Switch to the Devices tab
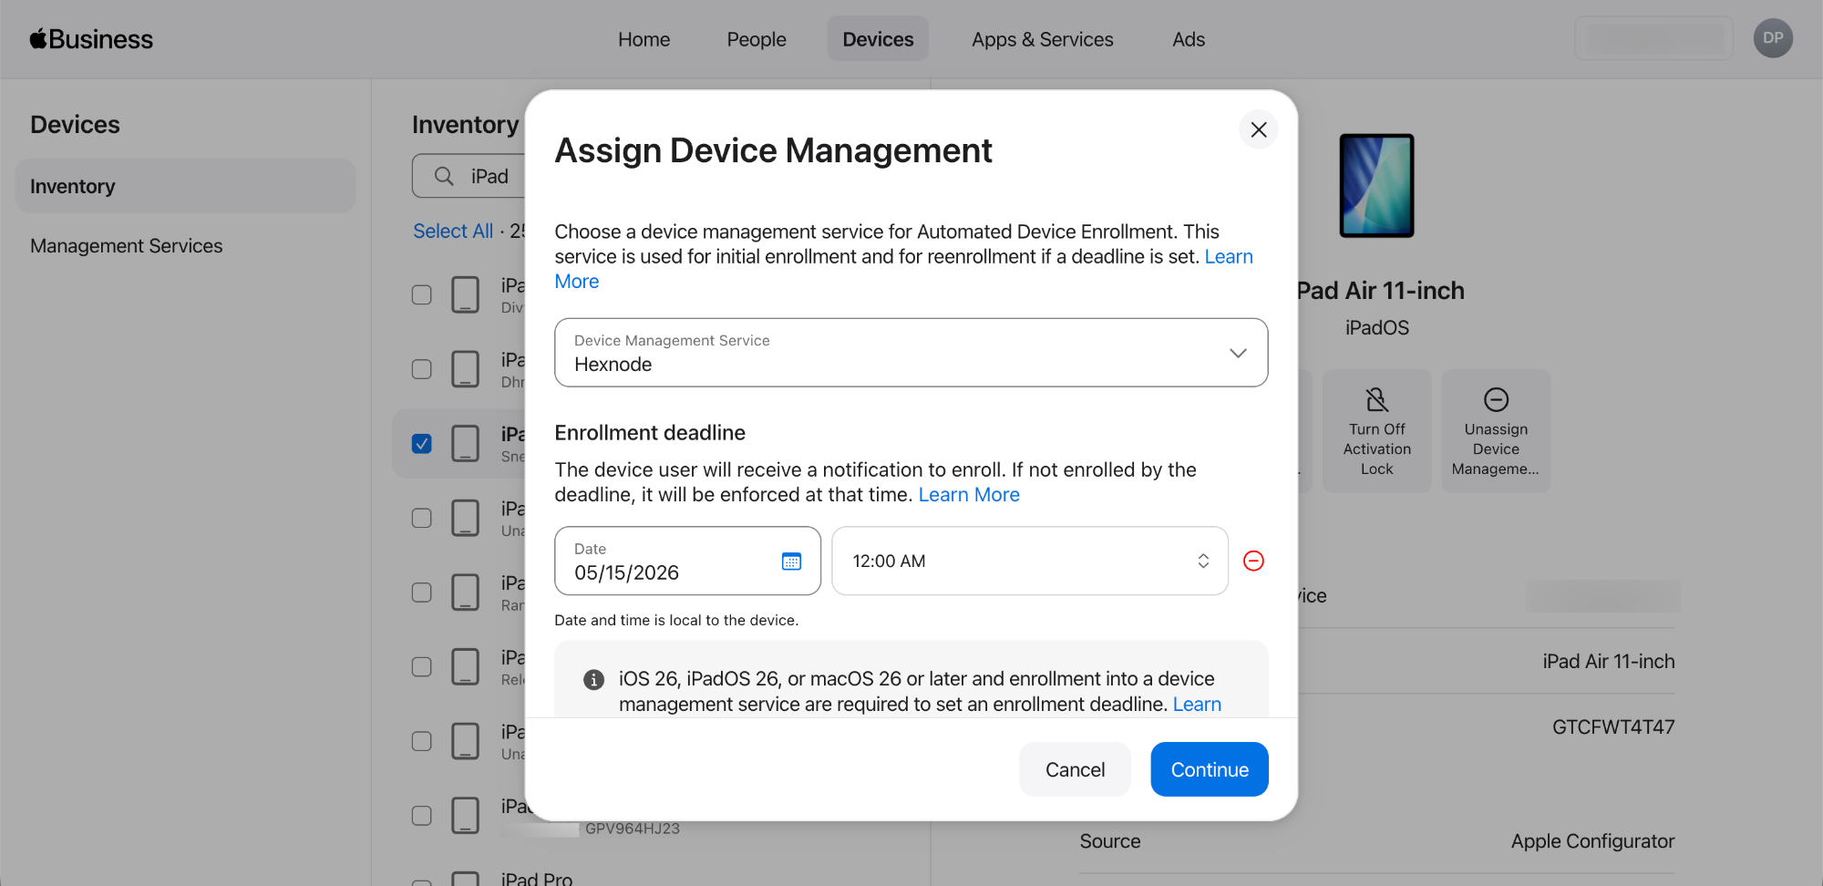Image resolution: width=1823 pixels, height=886 pixels. pyautogui.click(x=878, y=39)
